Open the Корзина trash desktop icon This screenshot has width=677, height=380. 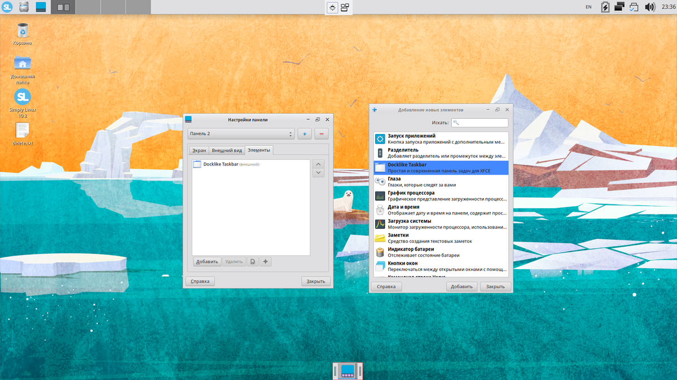(x=23, y=34)
